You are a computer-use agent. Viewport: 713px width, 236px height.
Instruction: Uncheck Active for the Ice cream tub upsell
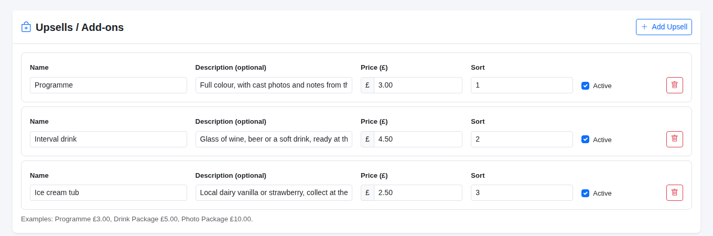(585, 193)
